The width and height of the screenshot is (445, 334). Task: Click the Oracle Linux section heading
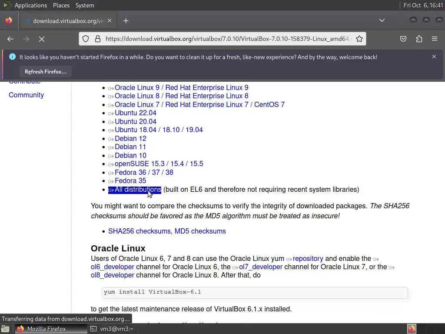(118, 248)
